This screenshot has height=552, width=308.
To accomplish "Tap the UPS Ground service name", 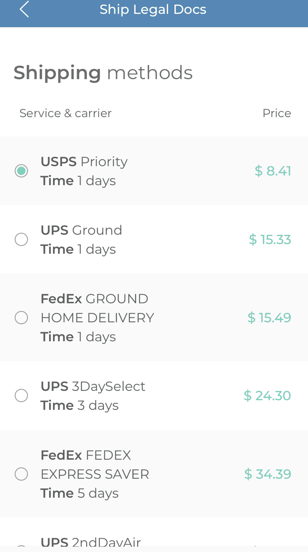I will click(x=81, y=230).
